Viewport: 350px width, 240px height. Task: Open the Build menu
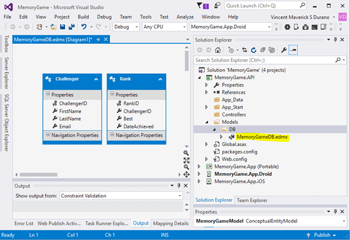(x=83, y=17)
